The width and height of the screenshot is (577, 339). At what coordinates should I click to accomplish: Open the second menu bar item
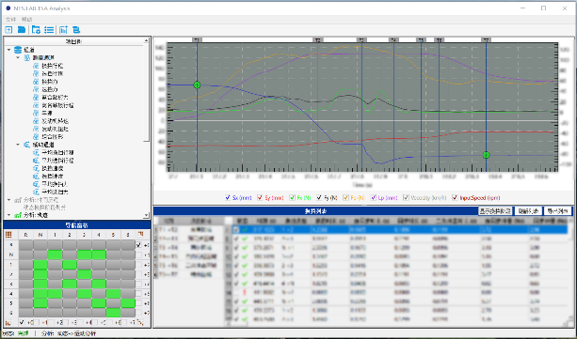(27, 19)
